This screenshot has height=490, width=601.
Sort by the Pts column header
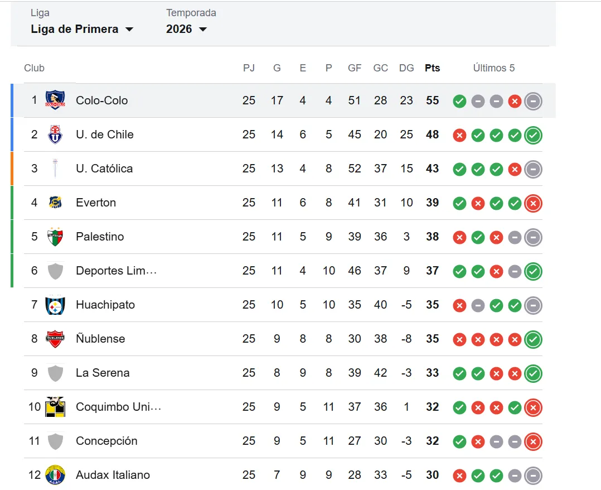433,68
